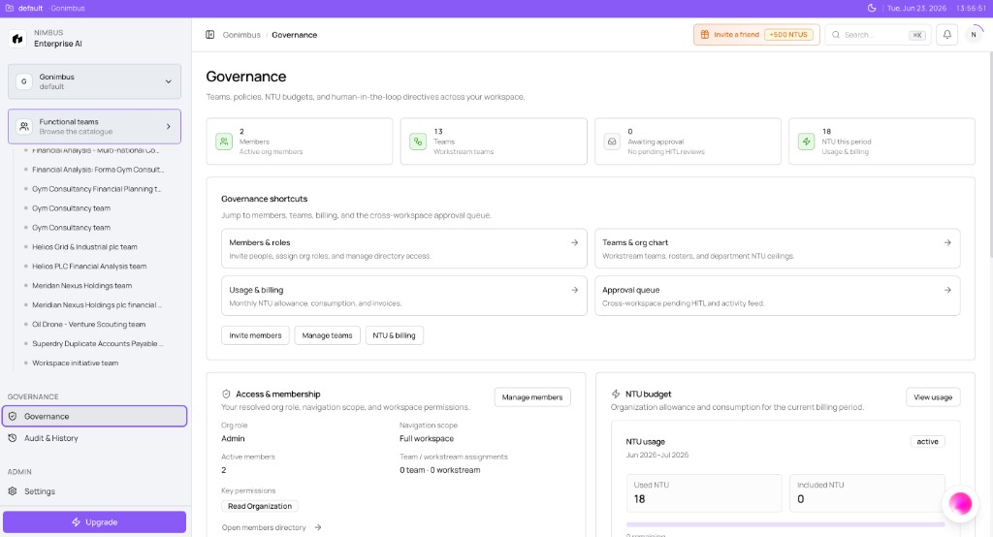Click the NTU budget lightning icon
This screenshot has height=537, width=993.
click(616, 394)
